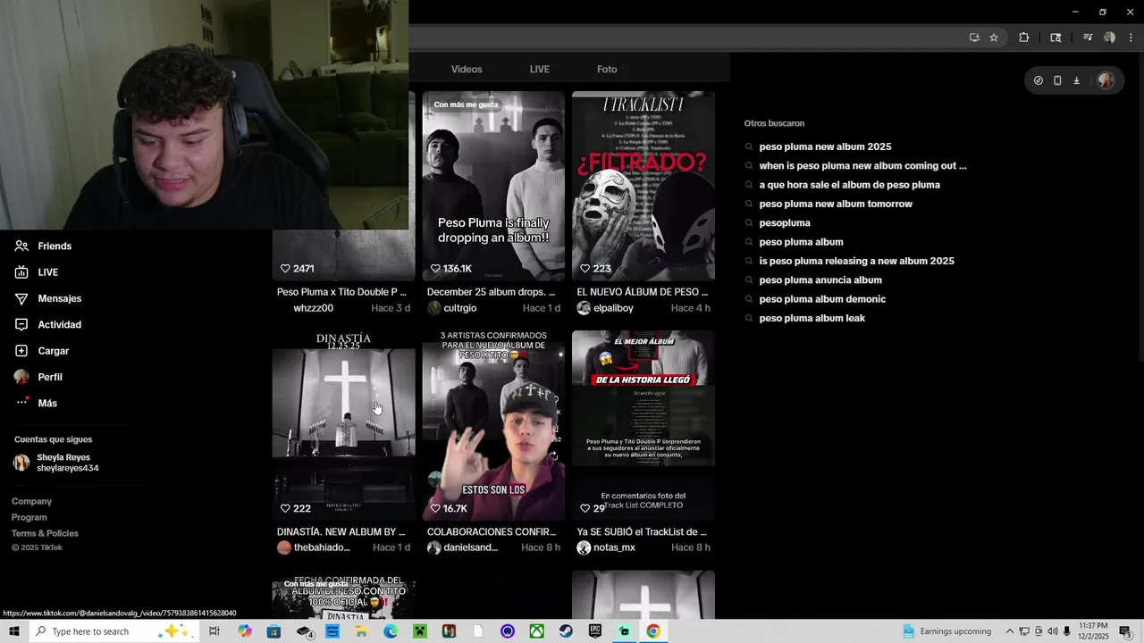Switch to the LIVE search tab

click(x=540, y=70)
